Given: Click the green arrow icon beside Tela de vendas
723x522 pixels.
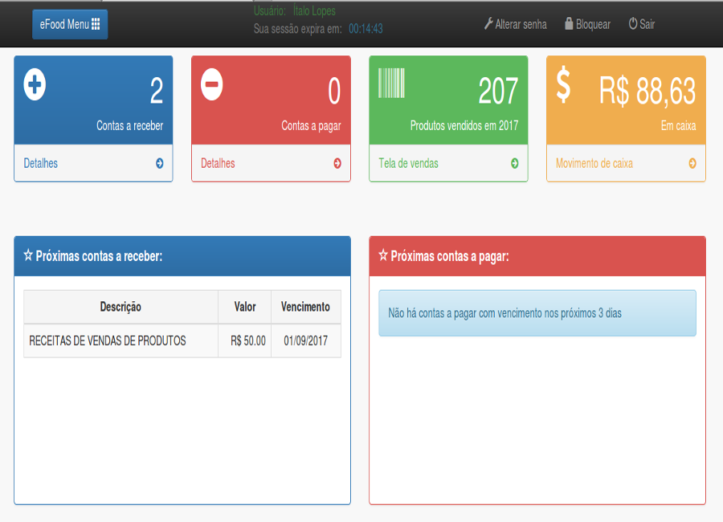Looking at the screenshot, I should (514, 163).
